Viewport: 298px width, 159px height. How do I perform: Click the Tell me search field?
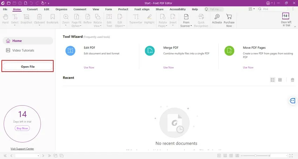214,9
